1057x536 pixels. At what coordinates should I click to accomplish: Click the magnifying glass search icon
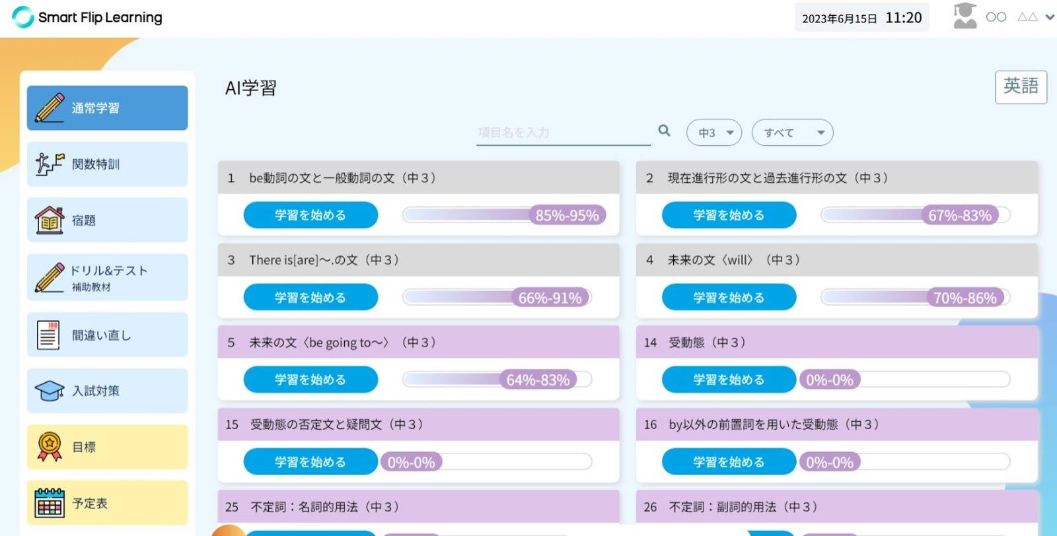coord(664,131)
